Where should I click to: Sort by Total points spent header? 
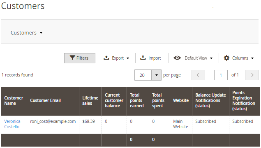[159, 101]
